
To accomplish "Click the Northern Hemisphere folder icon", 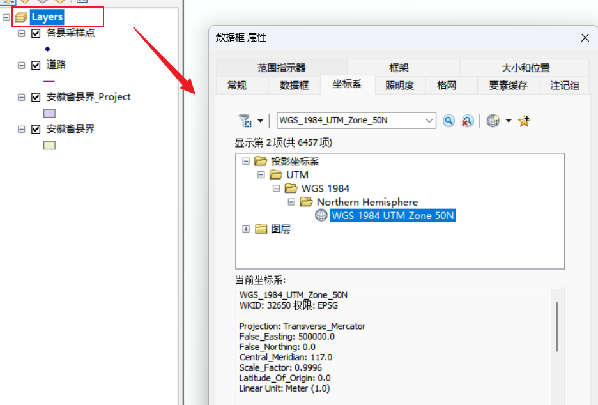I will tap(307, 202).
